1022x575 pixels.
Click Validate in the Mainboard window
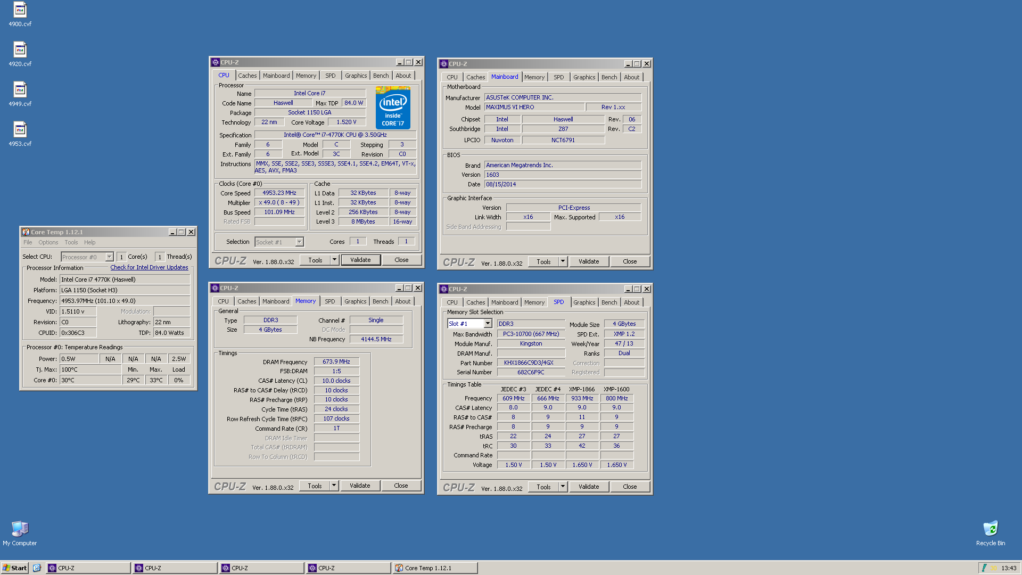pos(589,261)
